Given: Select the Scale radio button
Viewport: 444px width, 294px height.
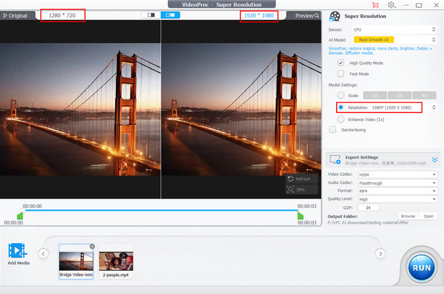Looking at the screenshot, I should (x=341, y=95).
